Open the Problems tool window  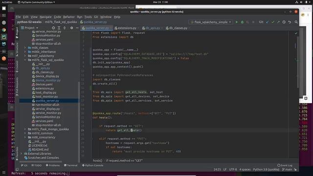[x=53, y=165]
